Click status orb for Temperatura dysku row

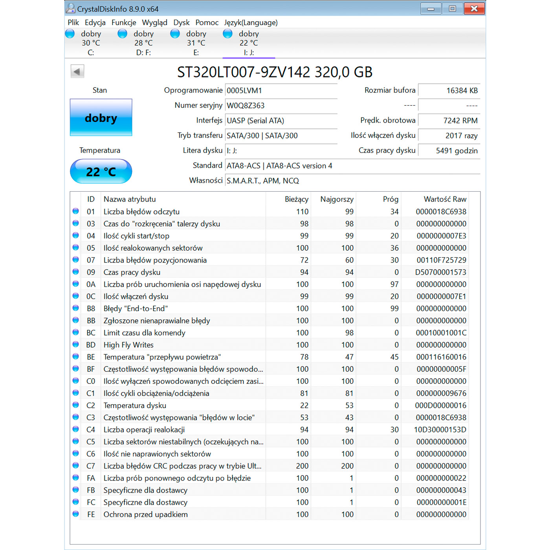pos(76,405)
